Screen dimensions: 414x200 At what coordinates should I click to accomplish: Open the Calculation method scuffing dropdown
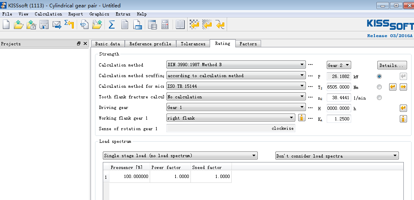[x=236, y=76]
